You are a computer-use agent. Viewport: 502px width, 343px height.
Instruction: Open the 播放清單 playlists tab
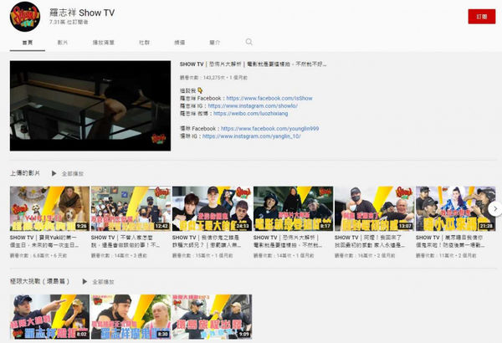(102, 41)
